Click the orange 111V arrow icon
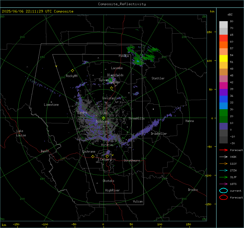 click(223, 163)
